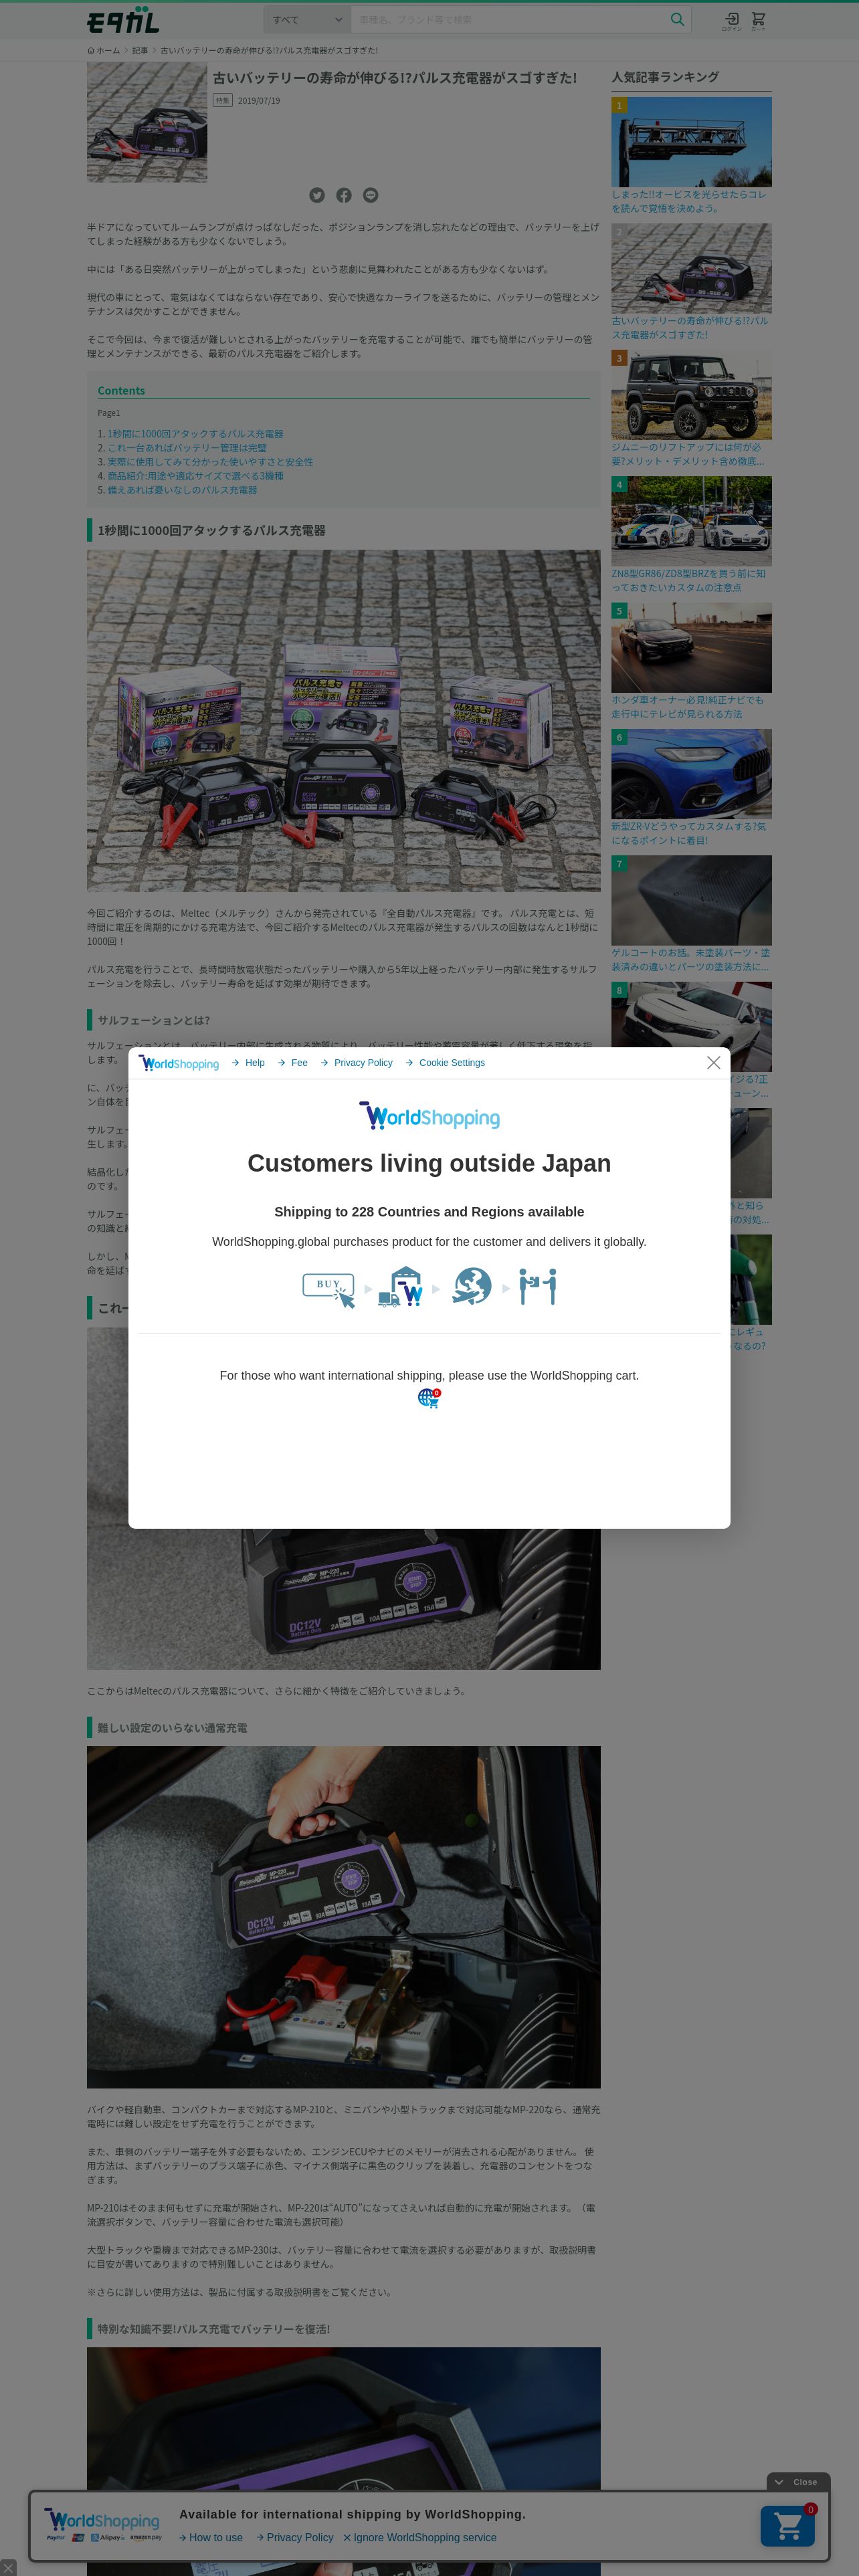
Task: Open ranking 7 ゲルコート article thumbnail
Action: point(692,900)
